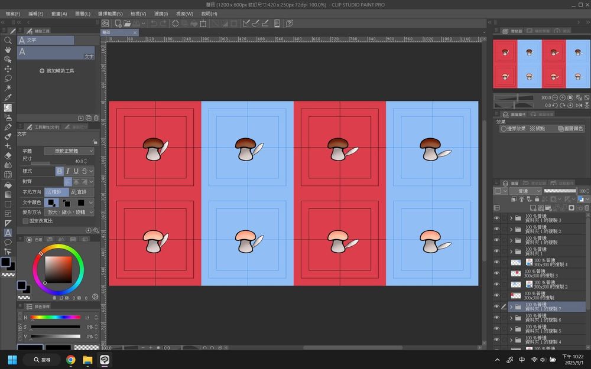591x369 pixels.
Task: Pick the Eyedropper tool
Action: pos(8,97)
